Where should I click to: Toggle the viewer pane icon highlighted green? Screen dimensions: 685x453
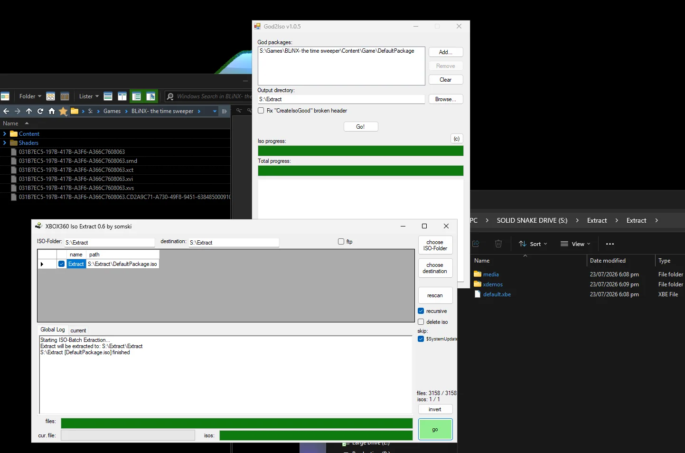click(x=151, y=96)
